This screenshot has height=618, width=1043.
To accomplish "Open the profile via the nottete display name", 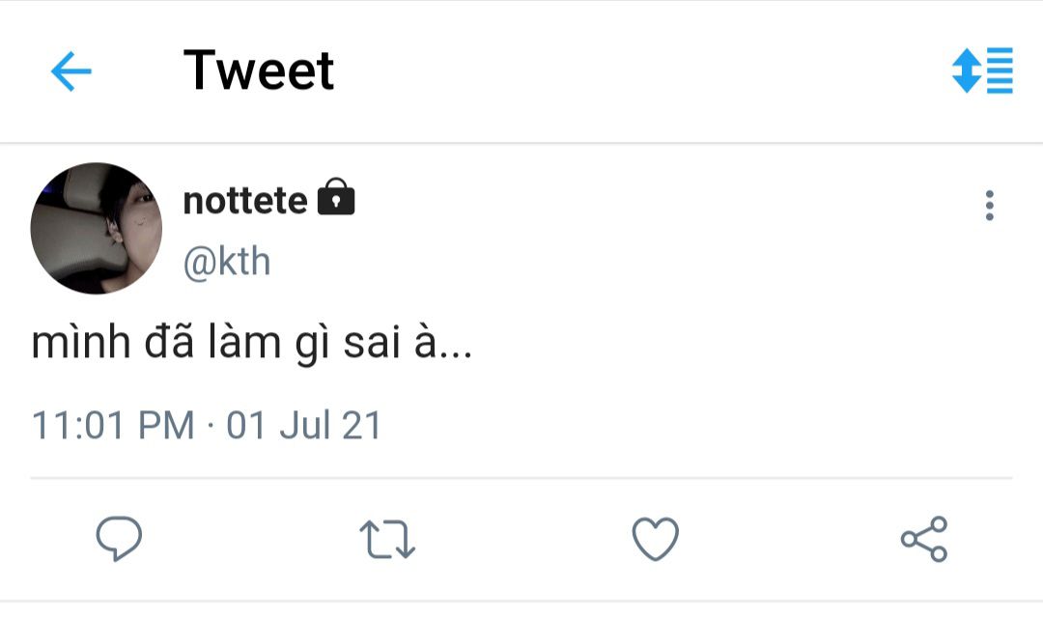I will point(244,201).
